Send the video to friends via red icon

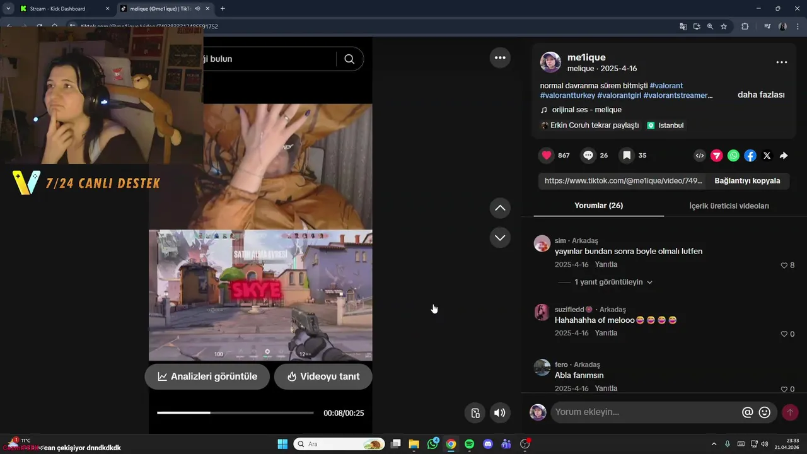pos(717,155)
